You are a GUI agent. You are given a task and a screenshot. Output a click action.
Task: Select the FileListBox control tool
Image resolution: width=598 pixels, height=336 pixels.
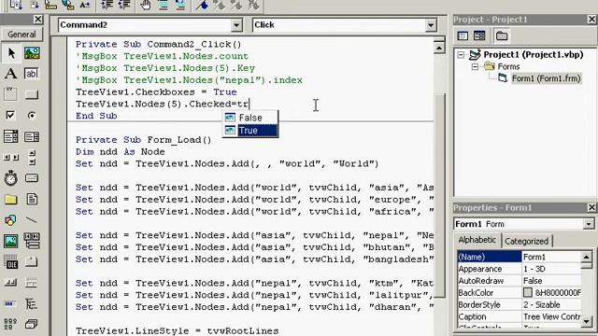(32, 199)
